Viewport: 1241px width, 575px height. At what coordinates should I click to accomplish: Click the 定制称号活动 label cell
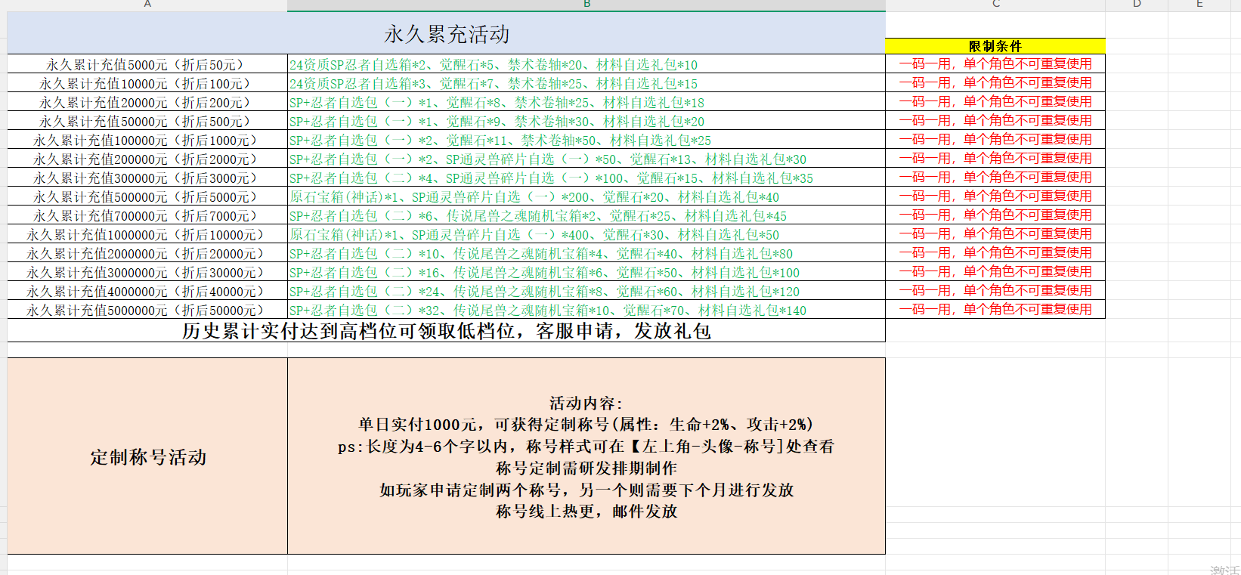147,456
